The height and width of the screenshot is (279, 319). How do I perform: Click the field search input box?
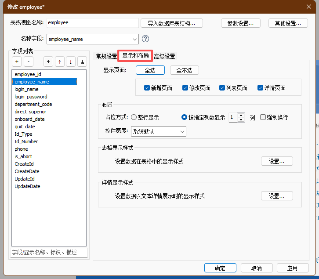48,252
